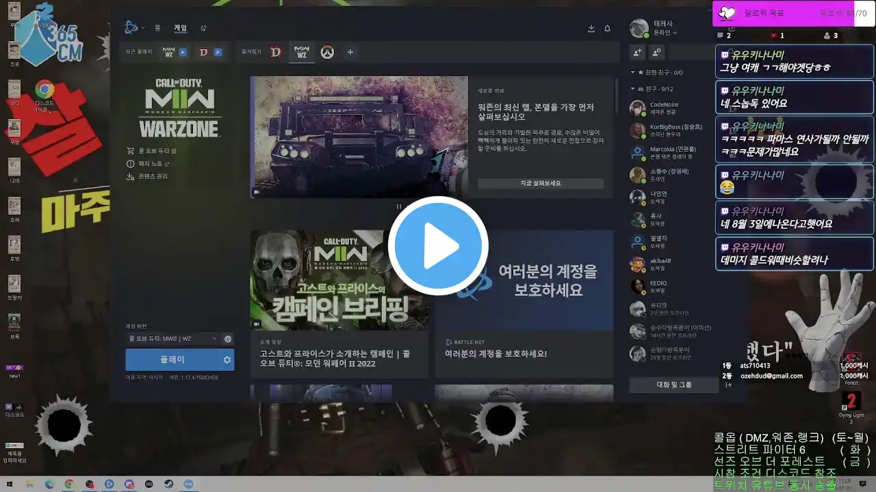This screenshot has width=876, height=492.
Task: Open the 콘텐츠 관리 link
Action: point(148,176)
